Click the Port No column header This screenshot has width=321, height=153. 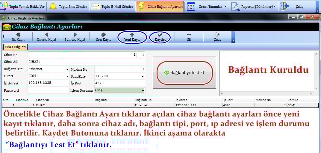point(302,100)
